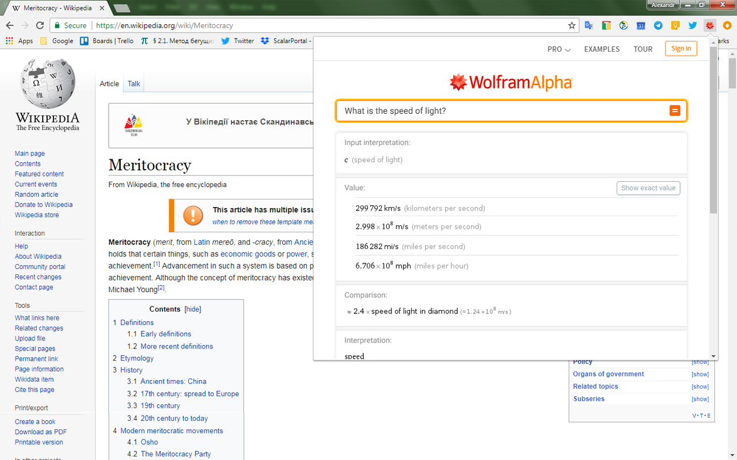Open the Apps bookmarks shortcut

(x=19, y=41)
